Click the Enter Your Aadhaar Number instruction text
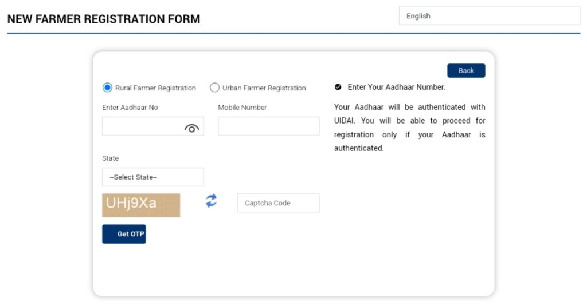Viewport: 587px width, 306px height. (396, 88)
